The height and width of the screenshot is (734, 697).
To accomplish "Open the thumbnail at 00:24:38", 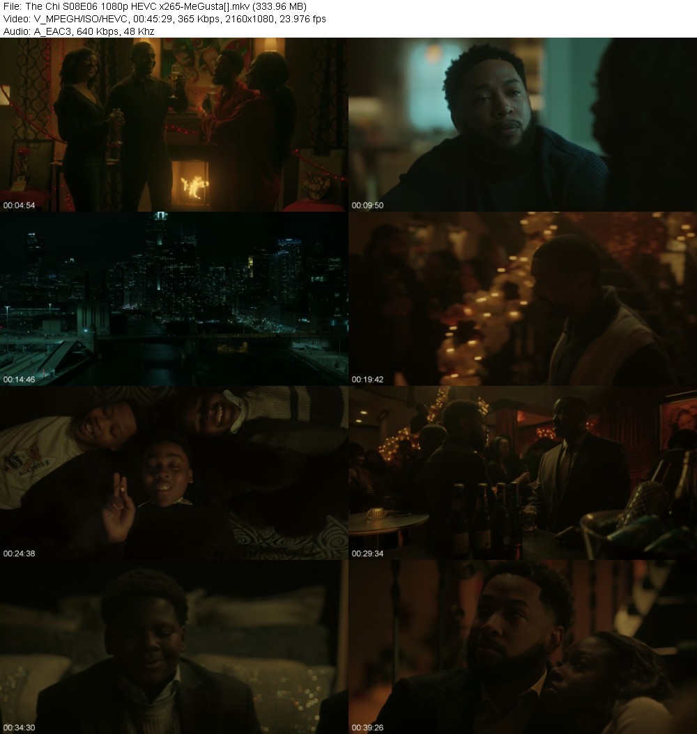I will (174, 473).
